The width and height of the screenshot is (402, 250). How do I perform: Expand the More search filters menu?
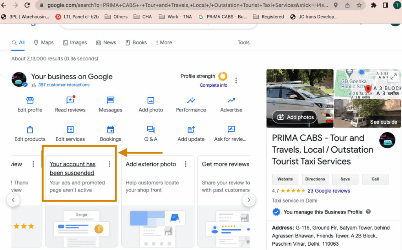tap(164, 42)
